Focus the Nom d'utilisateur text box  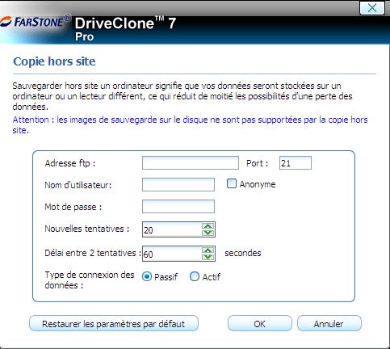point(178,184)
